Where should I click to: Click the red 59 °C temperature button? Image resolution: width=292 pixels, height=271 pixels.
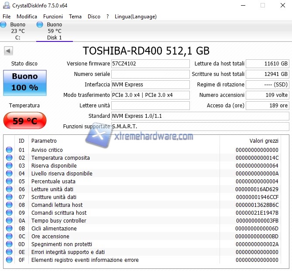[24, 121]
